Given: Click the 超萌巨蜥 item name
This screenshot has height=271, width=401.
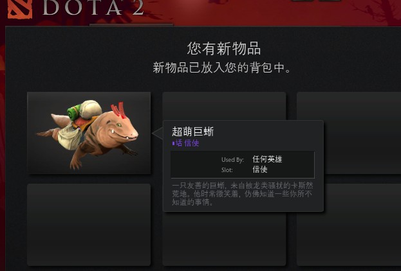Looking at the screenshot, I should [193, 132].
